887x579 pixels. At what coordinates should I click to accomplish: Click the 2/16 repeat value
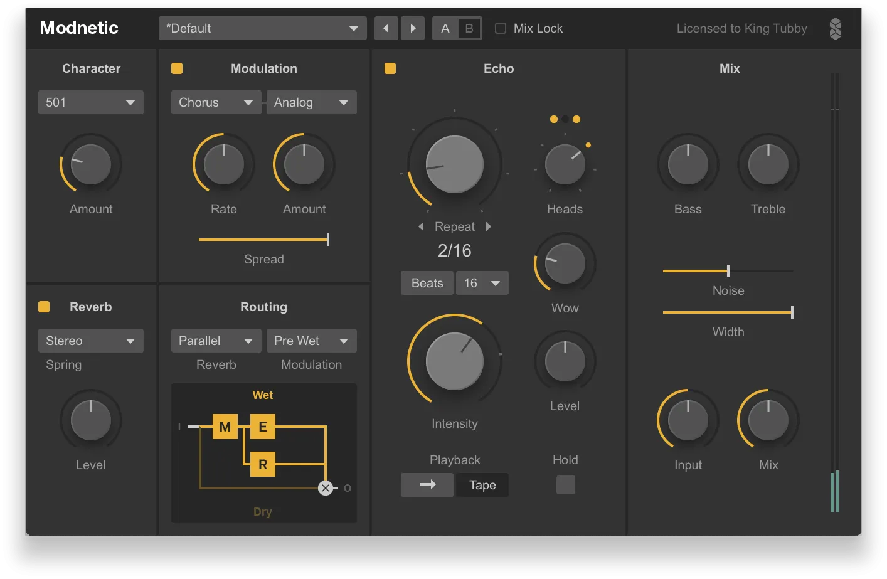point(455,250)
